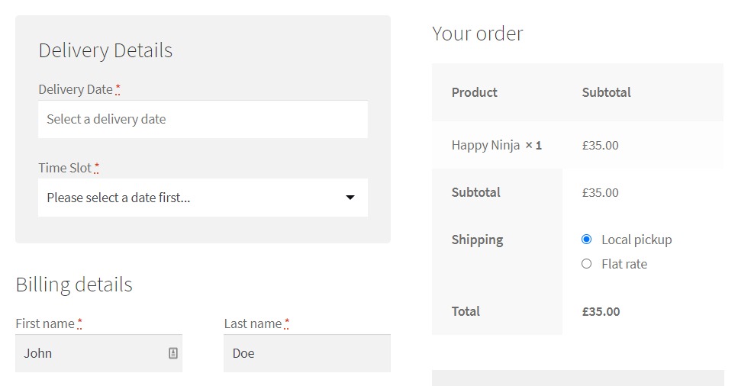Click the Last name label
This screenshot has height=386, width=738.
253,323
